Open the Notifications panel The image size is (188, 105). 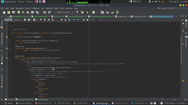point(42,99)
